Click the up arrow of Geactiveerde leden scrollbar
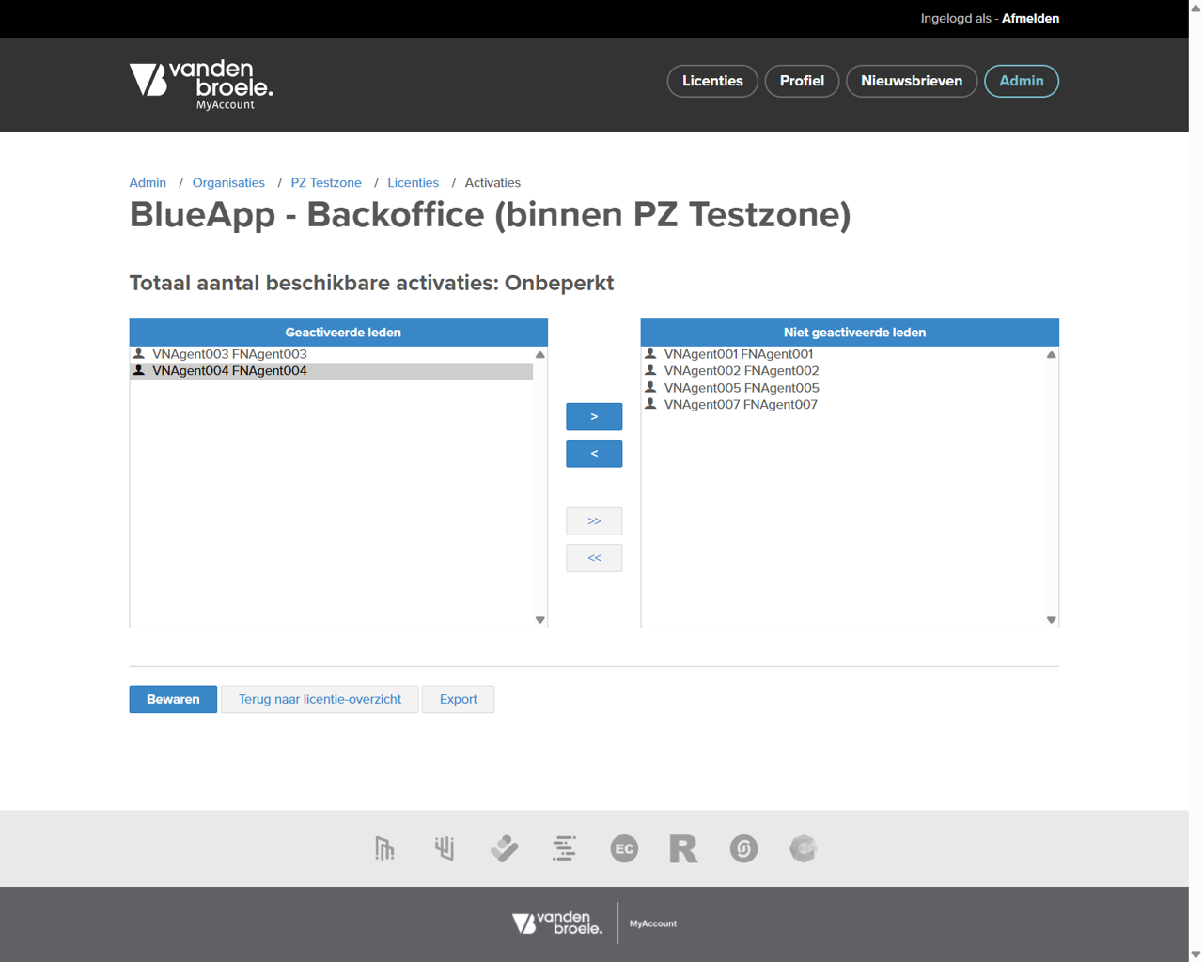The height and width of the screenshot is (962, 1203). [x=540, y=355]
